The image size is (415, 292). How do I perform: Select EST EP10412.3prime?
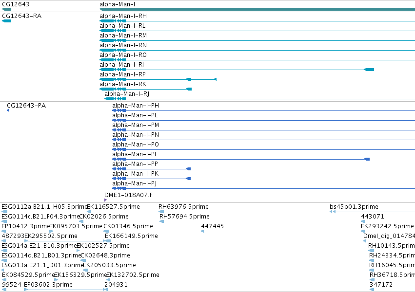(x=26, y=226)
